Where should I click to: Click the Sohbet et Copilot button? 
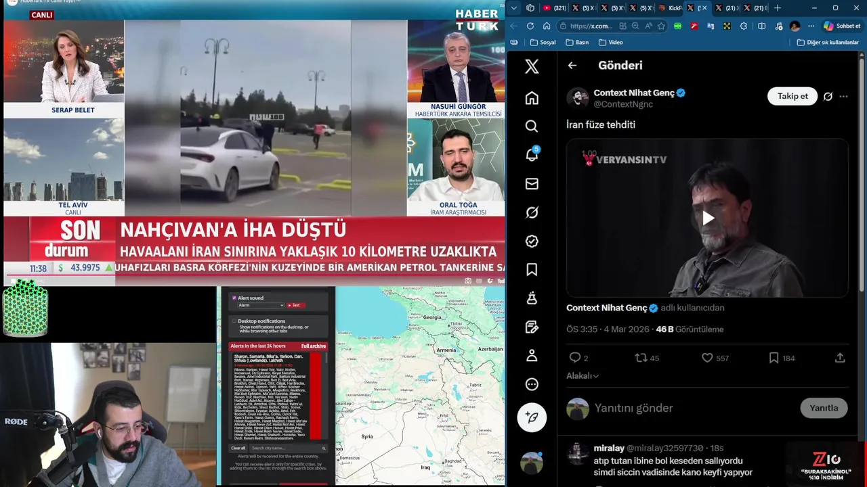(x=841, y=26)
